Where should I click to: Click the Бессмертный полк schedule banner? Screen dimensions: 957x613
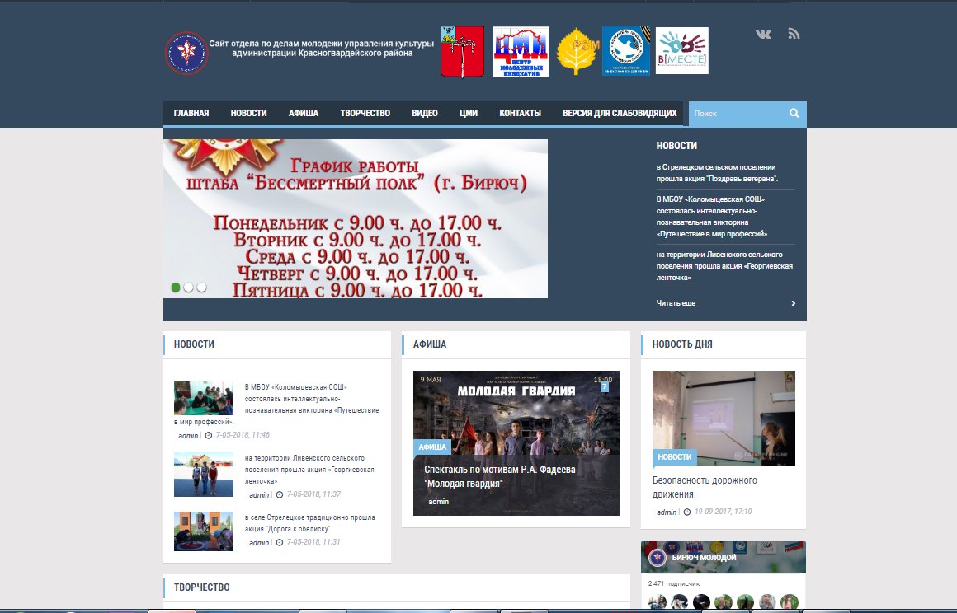[x=356, y=218]
